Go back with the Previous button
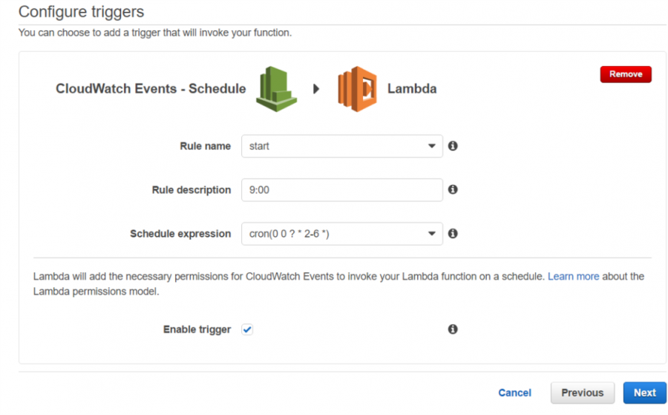Viewport: 668px width, 415px height. point(583,393)
